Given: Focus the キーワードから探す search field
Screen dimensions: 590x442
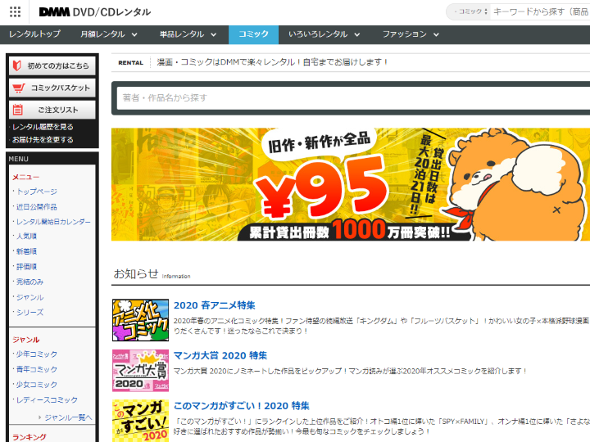Looking at the screenshot, I should click(540, 11).
